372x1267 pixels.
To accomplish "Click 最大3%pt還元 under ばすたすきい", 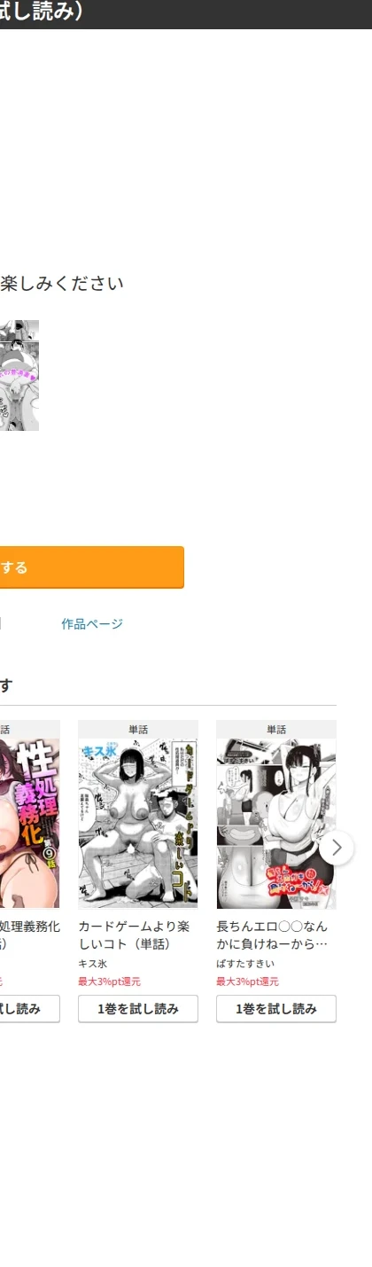I will pos(247,982).
